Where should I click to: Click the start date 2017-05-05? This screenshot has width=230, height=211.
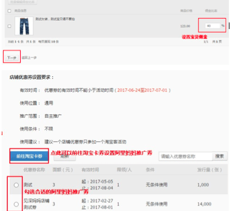coord(101,181)
